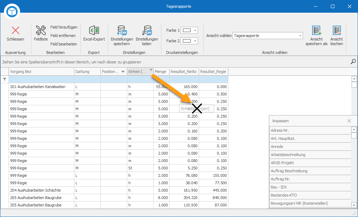Image resolution: width=358 pixels, height=217 pixels.
Task: Click Anpassen list scroll up arrow
Action: (354, 130)
